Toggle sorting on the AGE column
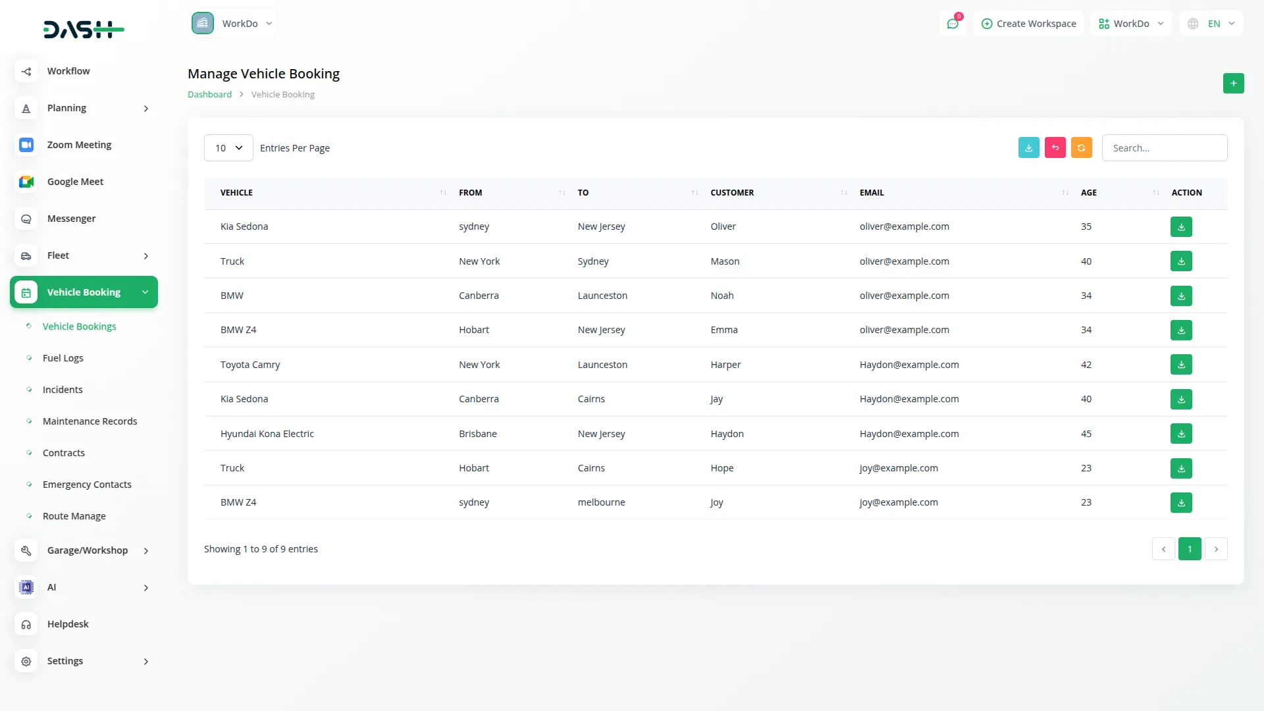Image resolution: width=1264 pixels, height=711 pixels. (x=1155, y=192)
